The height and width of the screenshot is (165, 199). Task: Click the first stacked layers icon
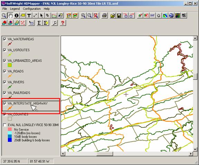(69, 16)
